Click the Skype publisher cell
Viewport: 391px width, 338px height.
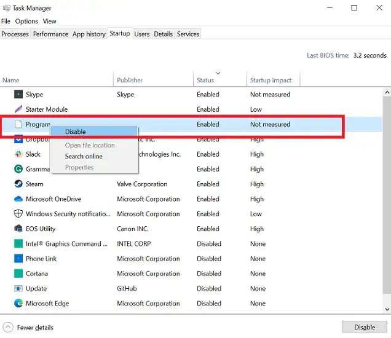click(125, 95)
